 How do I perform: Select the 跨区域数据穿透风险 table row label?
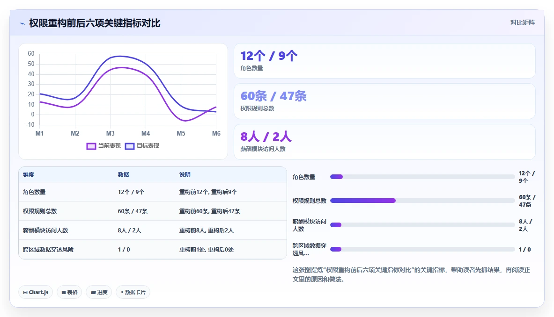[48, 249]
